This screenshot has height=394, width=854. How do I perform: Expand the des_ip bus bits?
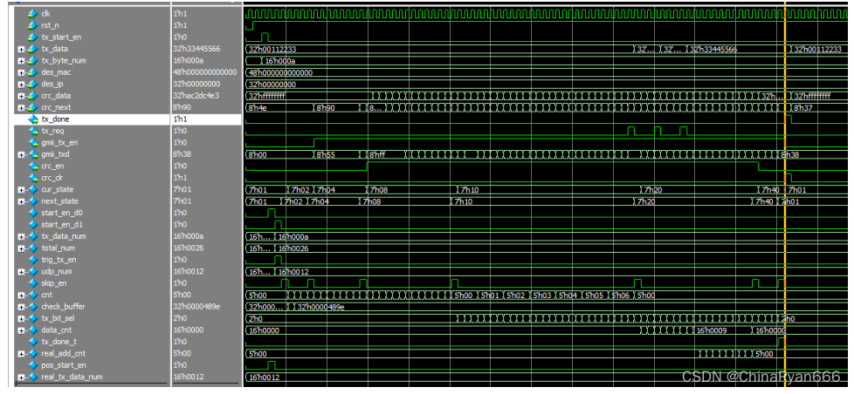click(x=21, y=85)
